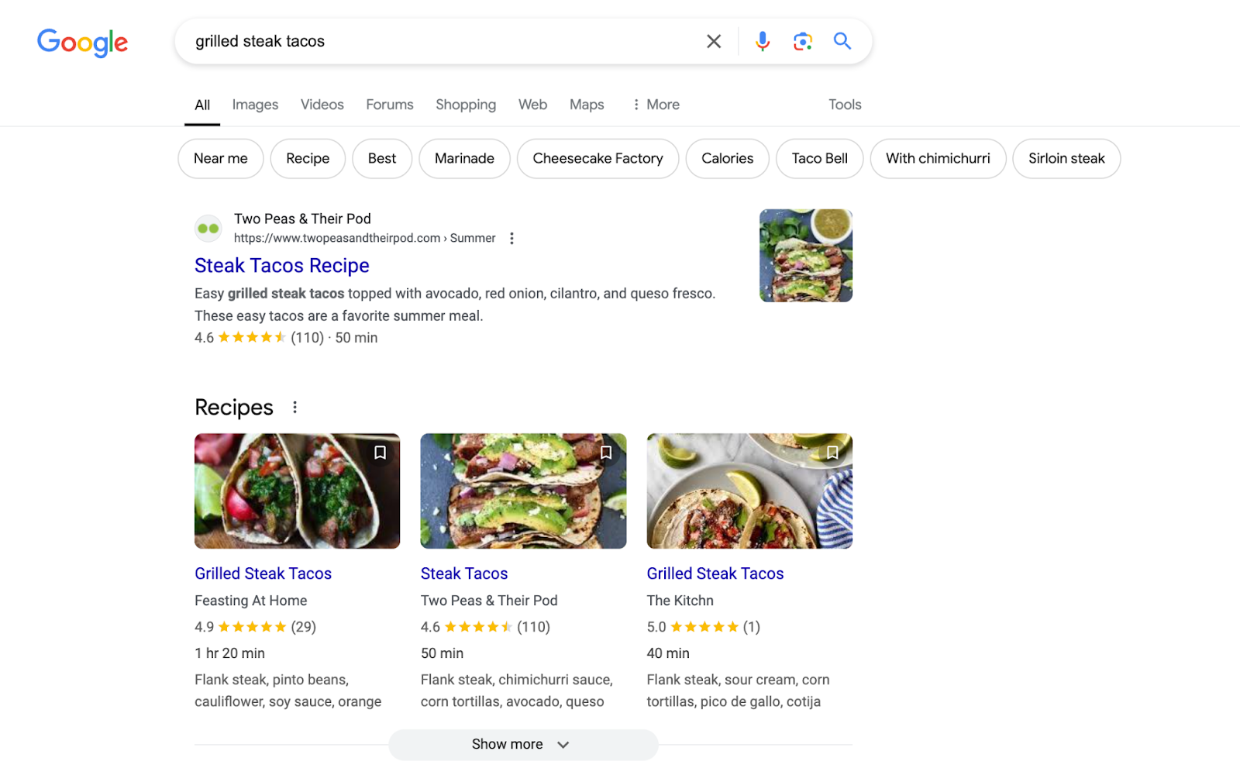
Task: Clear the search box with the X icon
Action: click(714, 41)
